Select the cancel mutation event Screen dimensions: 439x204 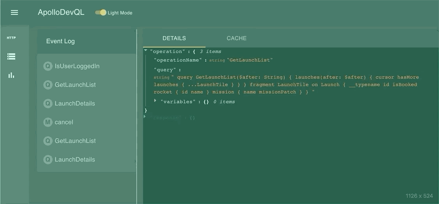87,122
